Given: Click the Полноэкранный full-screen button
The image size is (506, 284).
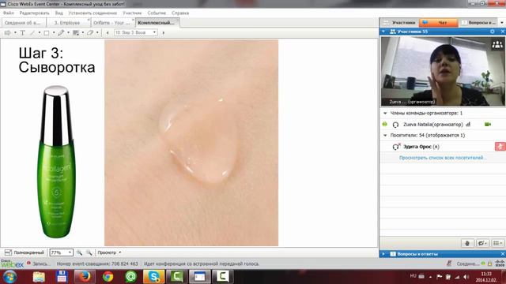Looking at the screenshot, I should [25, 252].
